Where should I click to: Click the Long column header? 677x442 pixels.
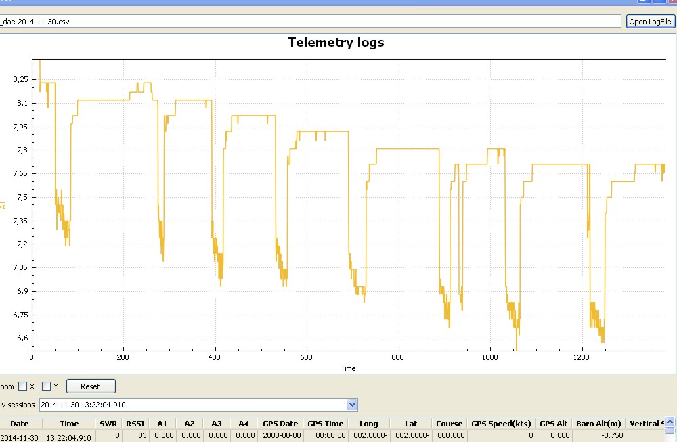pyautogui.click(x=369, y=424)
